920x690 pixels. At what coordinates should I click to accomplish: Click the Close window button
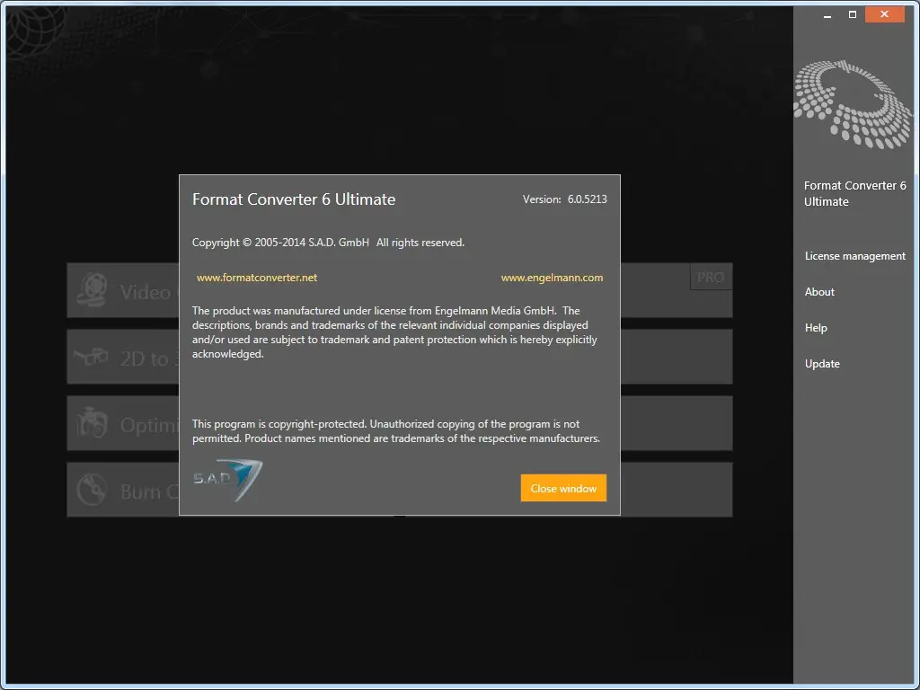563,488
